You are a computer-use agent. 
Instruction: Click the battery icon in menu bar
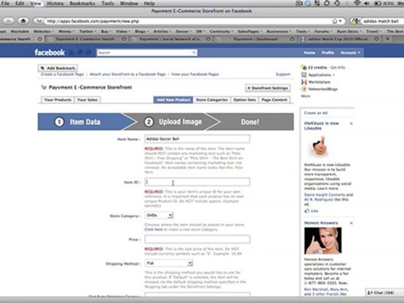click(378, 3)
